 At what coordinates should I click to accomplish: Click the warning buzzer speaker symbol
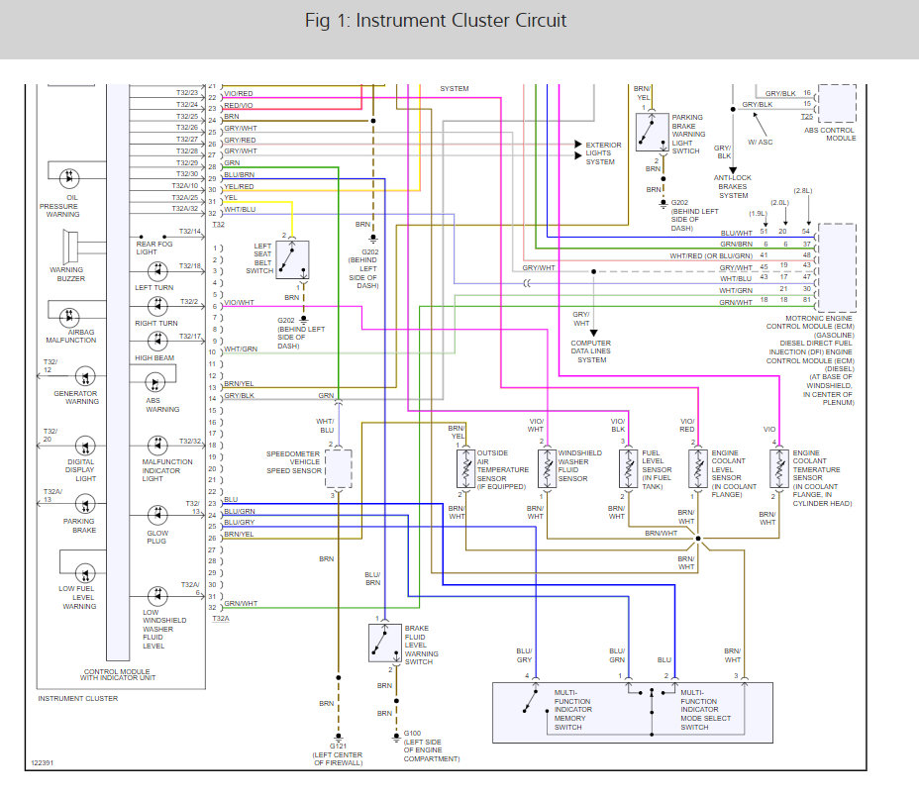71,247
